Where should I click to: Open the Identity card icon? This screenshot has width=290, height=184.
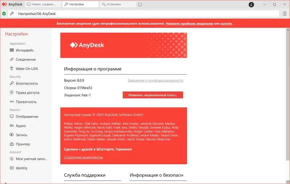pos(12,168)
